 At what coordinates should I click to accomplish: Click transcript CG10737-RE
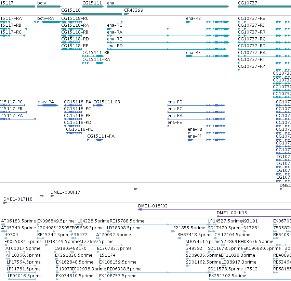tap(251, 18)
